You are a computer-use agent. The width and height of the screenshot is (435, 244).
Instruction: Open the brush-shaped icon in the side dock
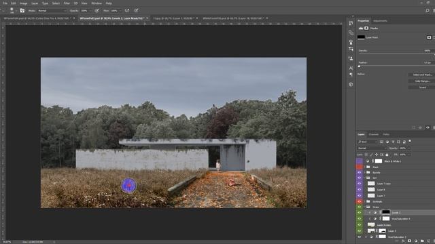coord(351,42)
